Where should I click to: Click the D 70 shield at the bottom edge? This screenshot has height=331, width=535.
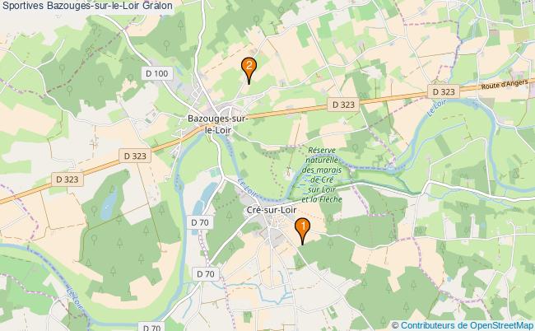click(151, 327)
